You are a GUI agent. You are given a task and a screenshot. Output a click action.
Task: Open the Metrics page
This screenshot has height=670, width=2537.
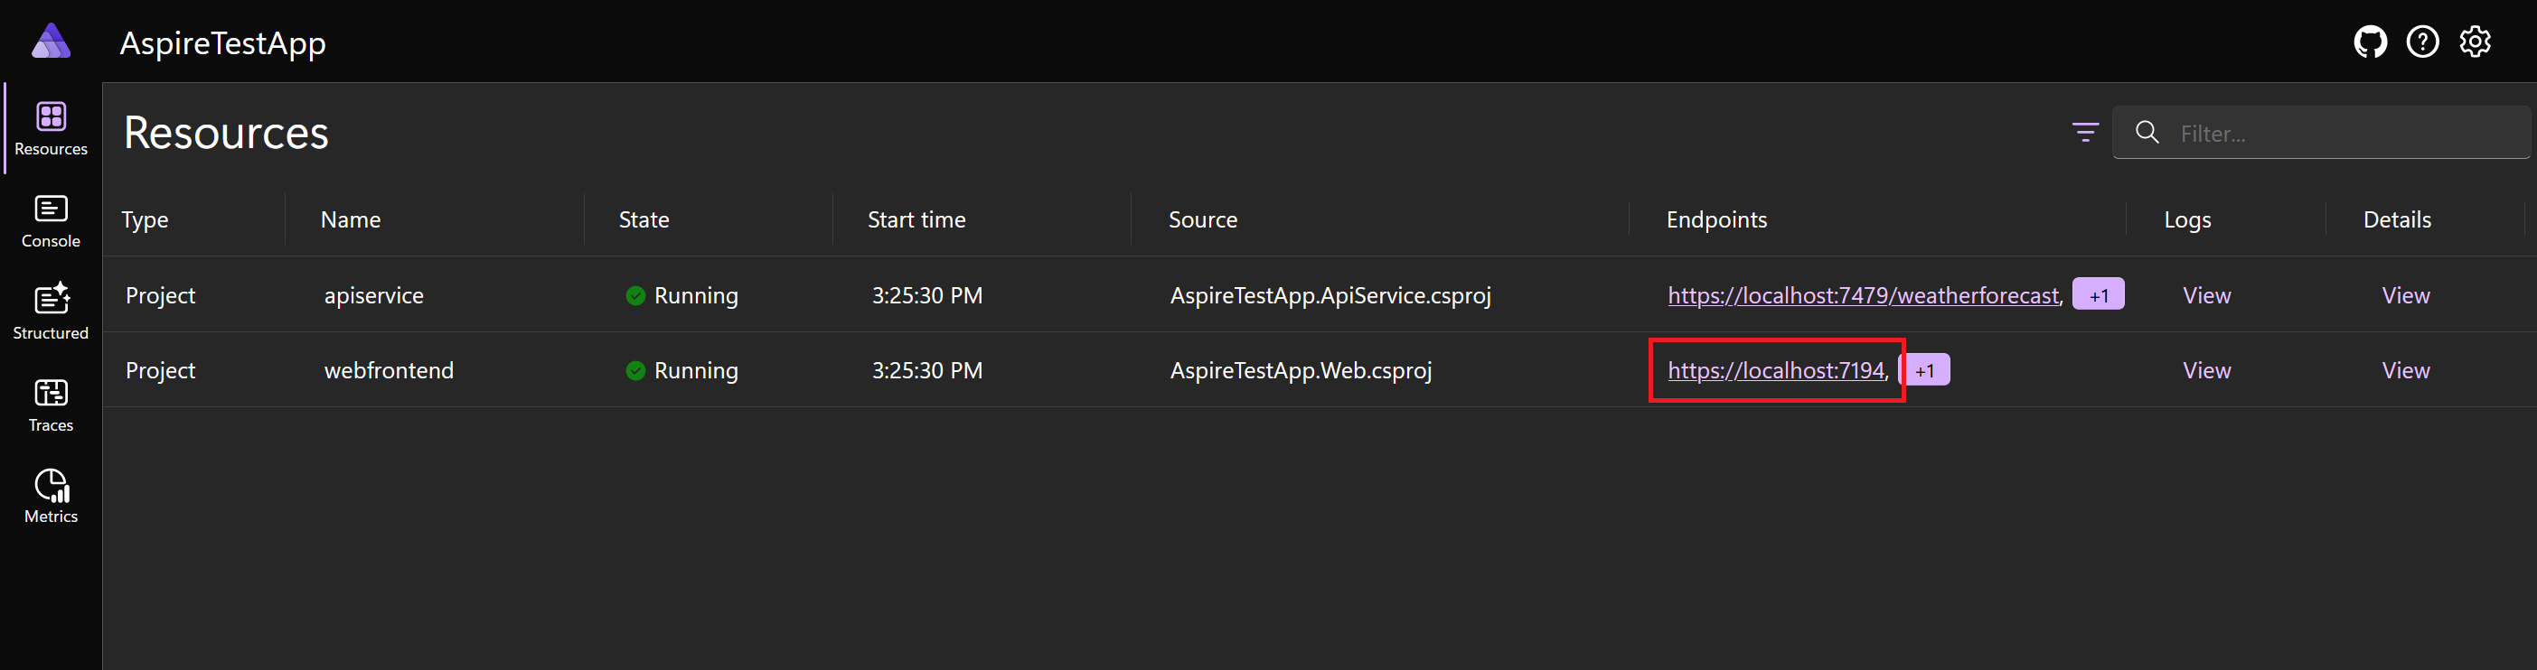point(52,497)
